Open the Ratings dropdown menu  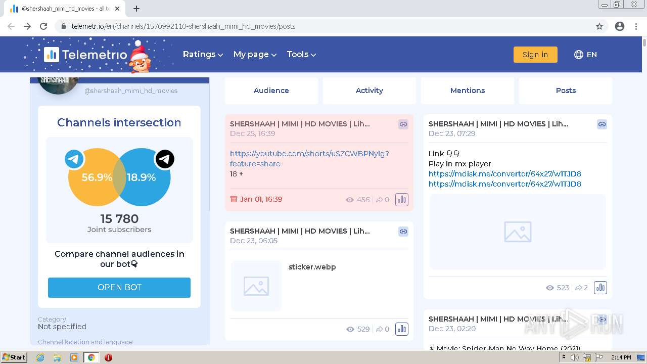pyautogui.click(x=203, y=55)
